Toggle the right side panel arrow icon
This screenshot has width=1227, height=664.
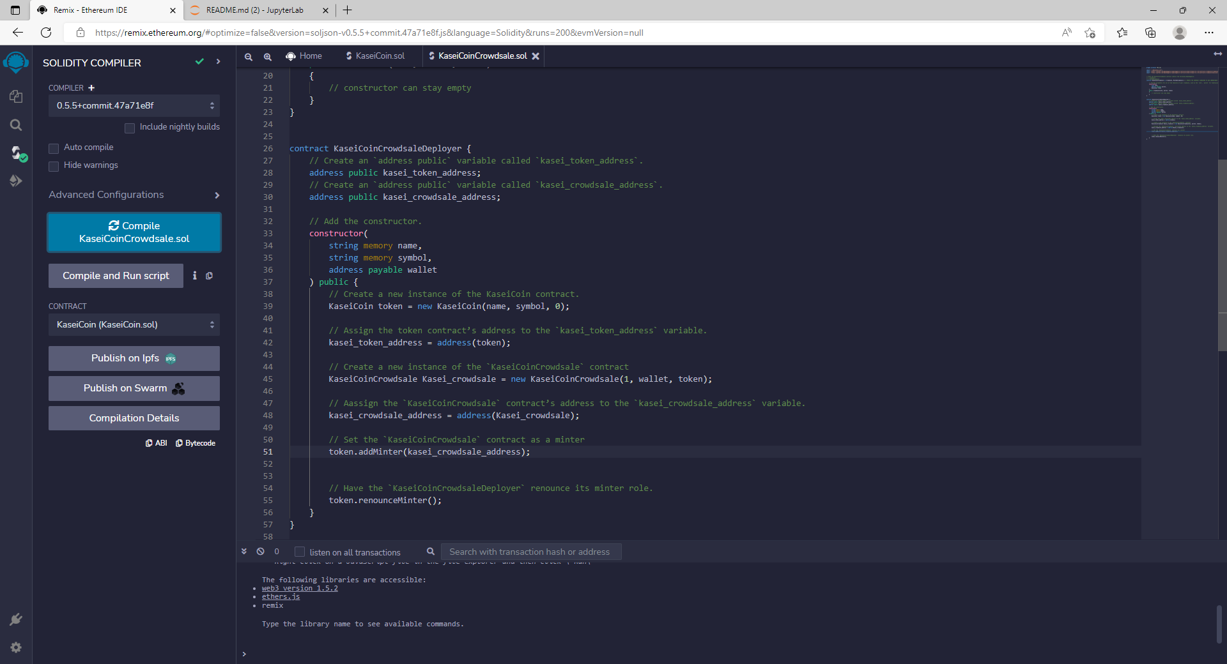point(1217,54)
